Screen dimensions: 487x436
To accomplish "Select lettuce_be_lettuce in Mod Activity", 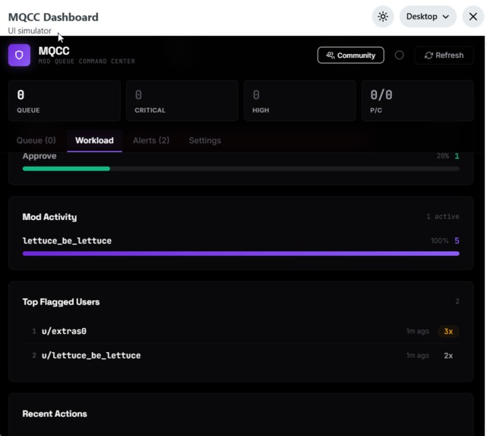I will (67, 240).
